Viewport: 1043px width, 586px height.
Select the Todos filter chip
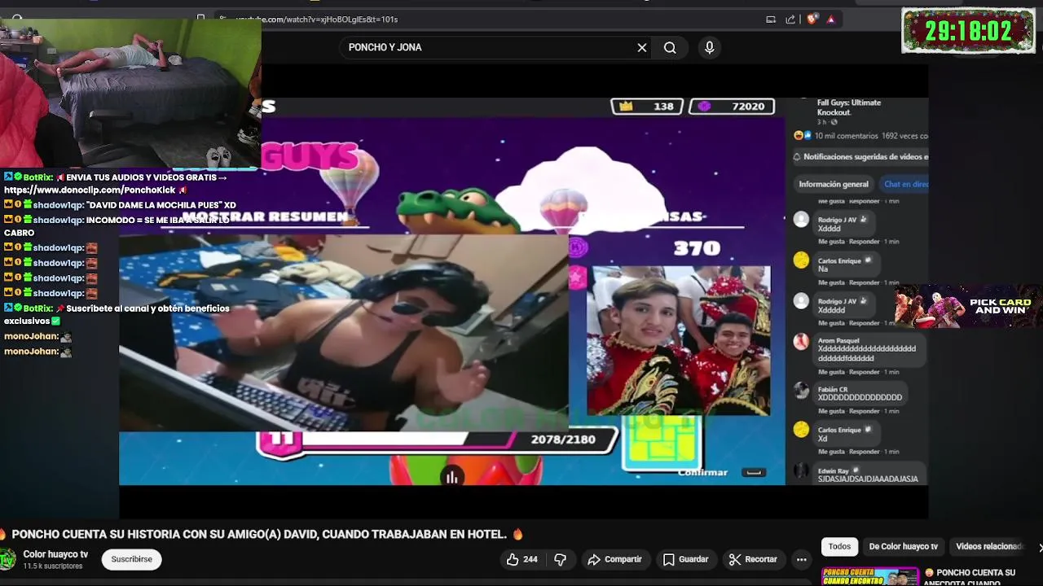839,547
